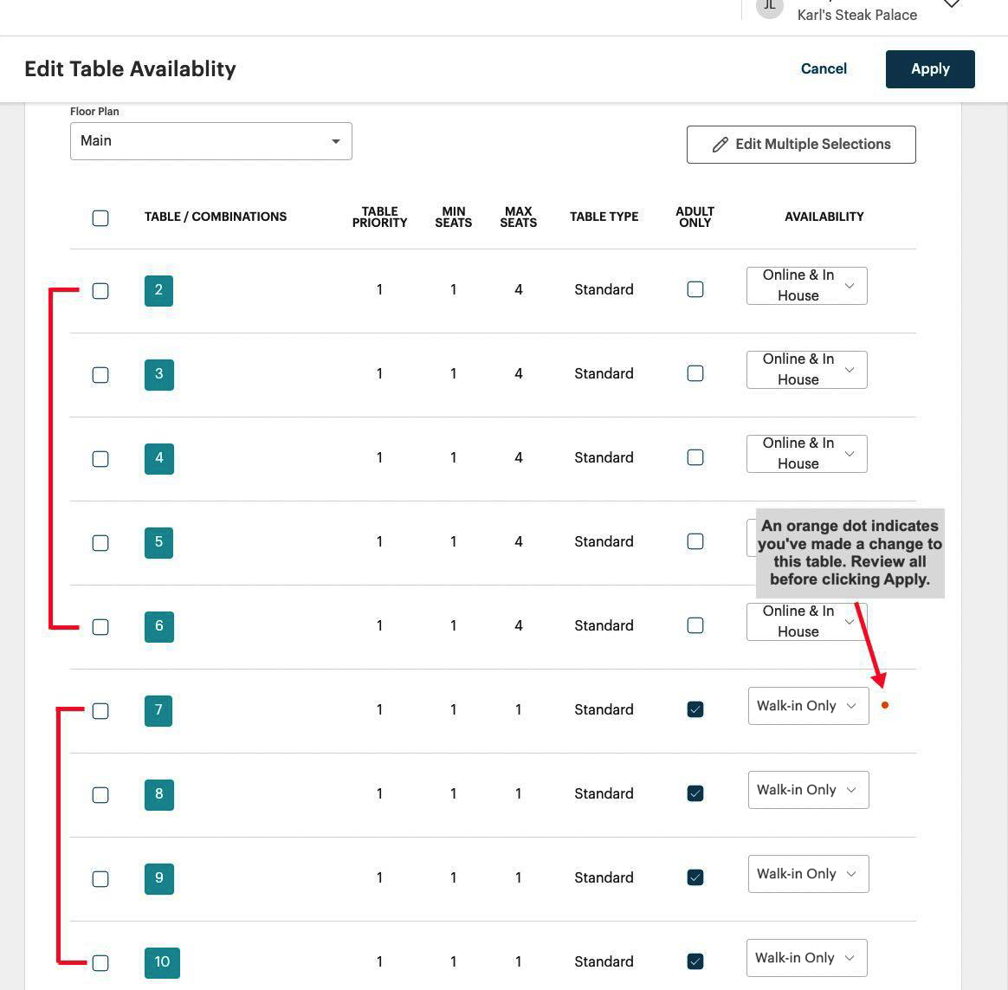Click the table 2 teal badge

tap(158, 290)
